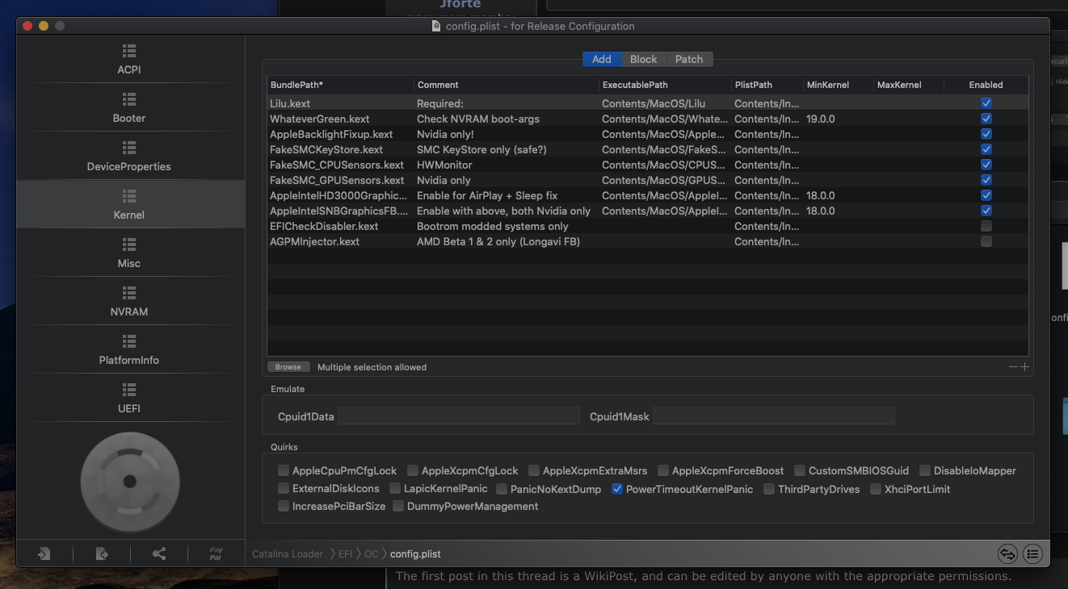Check the AppleXcpmCfgLock quirk
Viewport: 1068px width, 589px height.
pos(413,470)
